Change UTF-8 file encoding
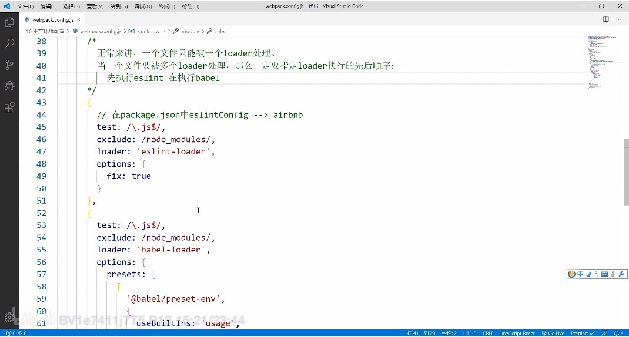629x337 pixels. coord(470,333)
